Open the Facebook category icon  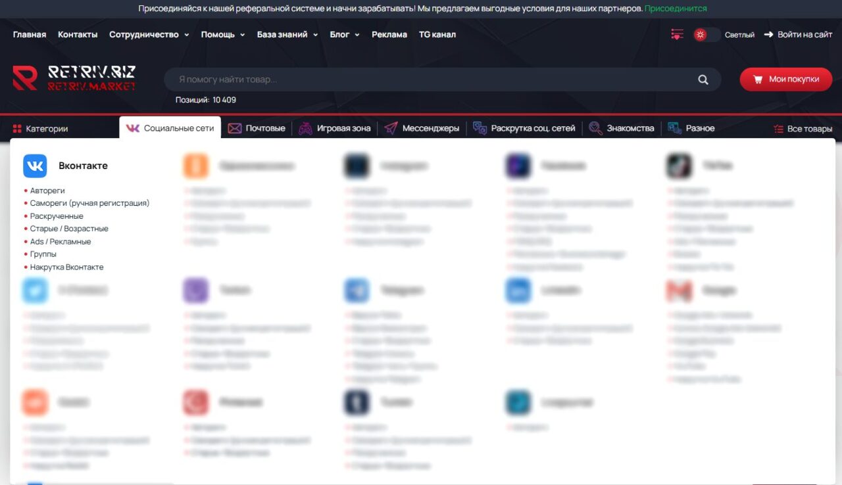518,166
